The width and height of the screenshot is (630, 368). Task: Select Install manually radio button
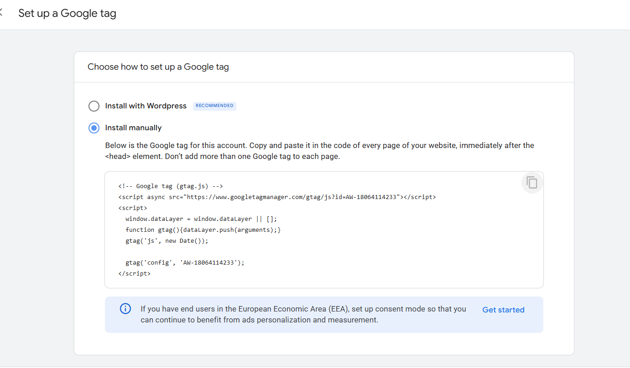click(94, 128)
